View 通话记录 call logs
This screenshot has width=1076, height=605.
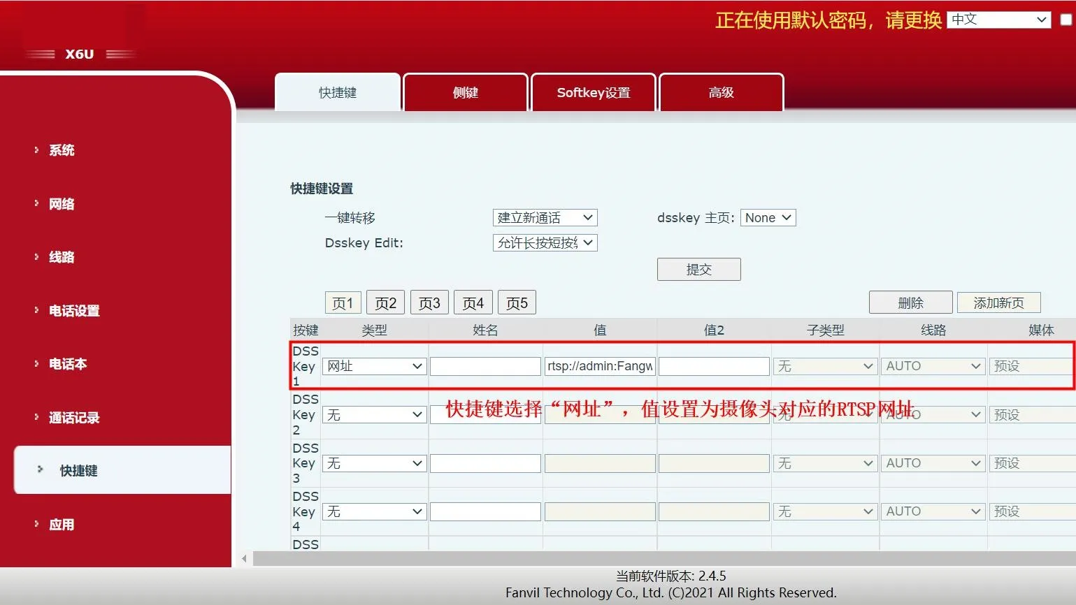(x=73, y=417)
